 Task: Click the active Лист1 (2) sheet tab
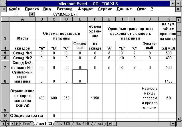pos(44,124)
